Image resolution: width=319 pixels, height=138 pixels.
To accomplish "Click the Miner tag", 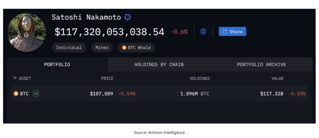I will coord(102,48).
